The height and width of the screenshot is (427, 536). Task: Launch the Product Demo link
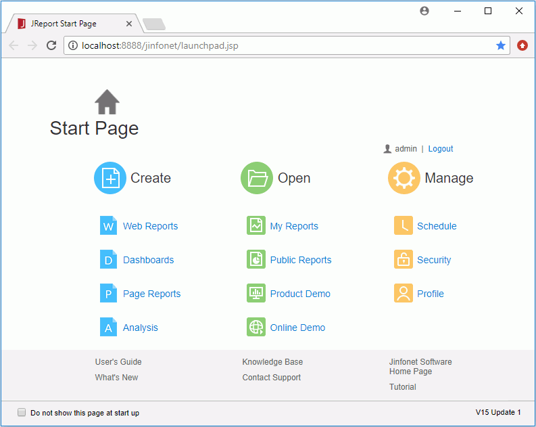point(300,294)
